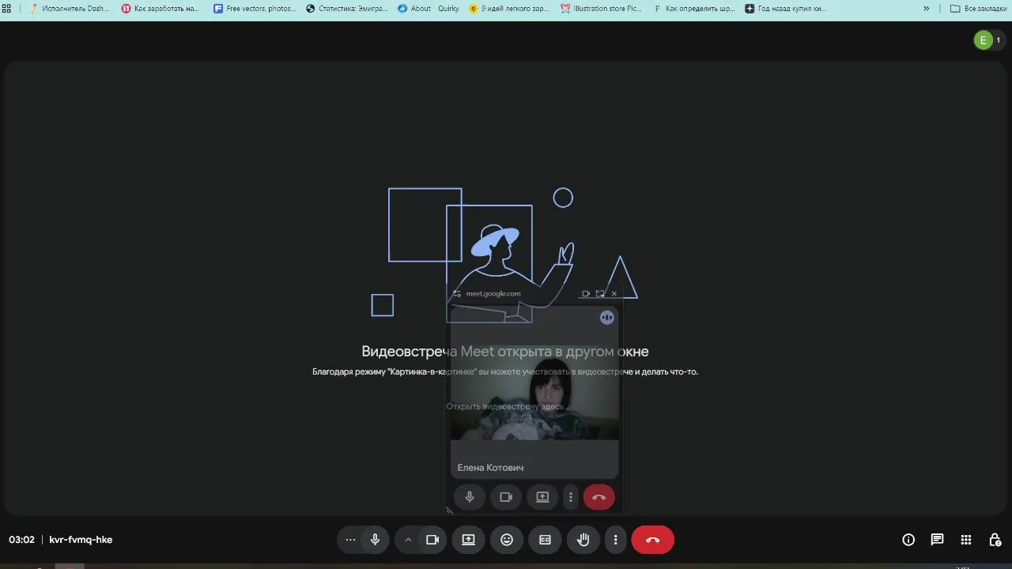Open bookmark 'Как определить шр...'
The height and width of the screenshot is (569, 1012).
click(694, 9)
